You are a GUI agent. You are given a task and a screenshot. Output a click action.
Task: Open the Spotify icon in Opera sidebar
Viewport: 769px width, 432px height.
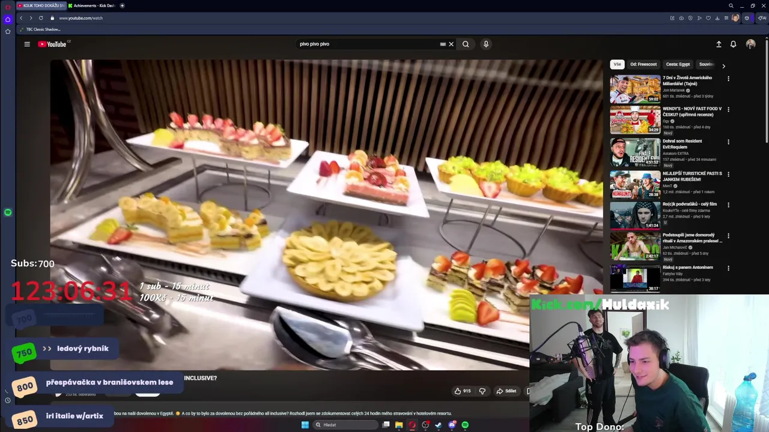[x=8, y=212]
